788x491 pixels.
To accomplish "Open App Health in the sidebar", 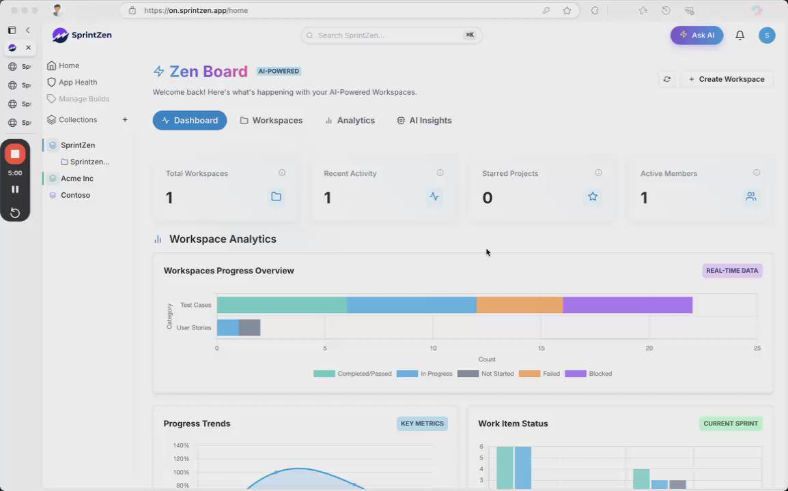I will pyautogui.click(x=72, y=83).
